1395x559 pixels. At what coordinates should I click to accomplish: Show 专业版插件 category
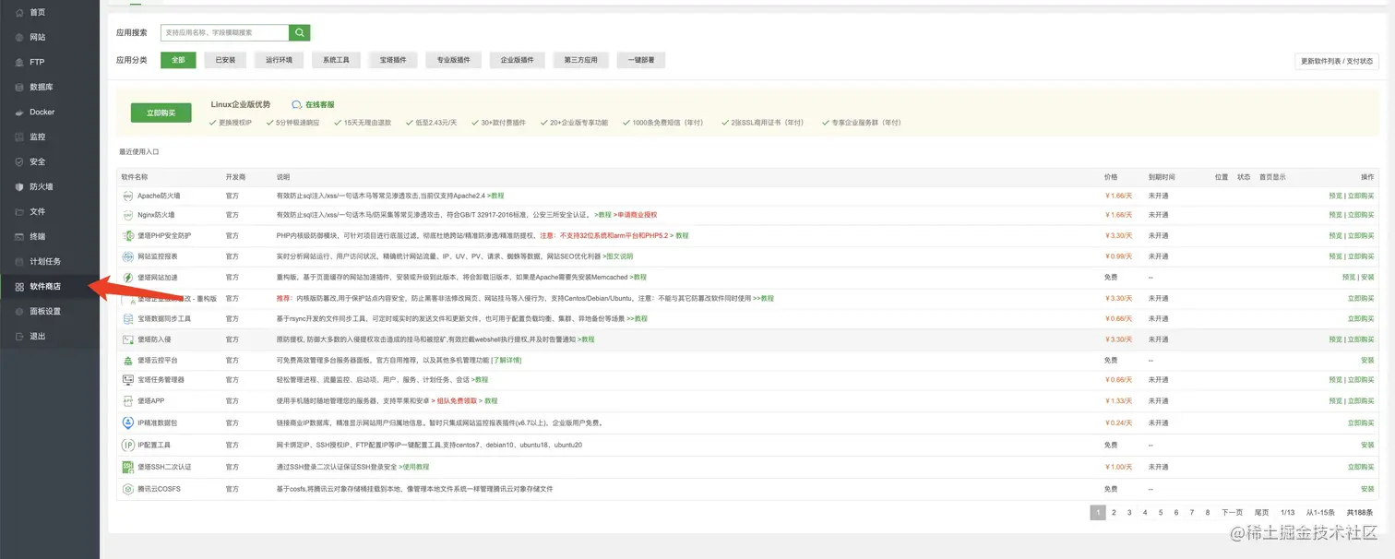(x=453, y=60)
